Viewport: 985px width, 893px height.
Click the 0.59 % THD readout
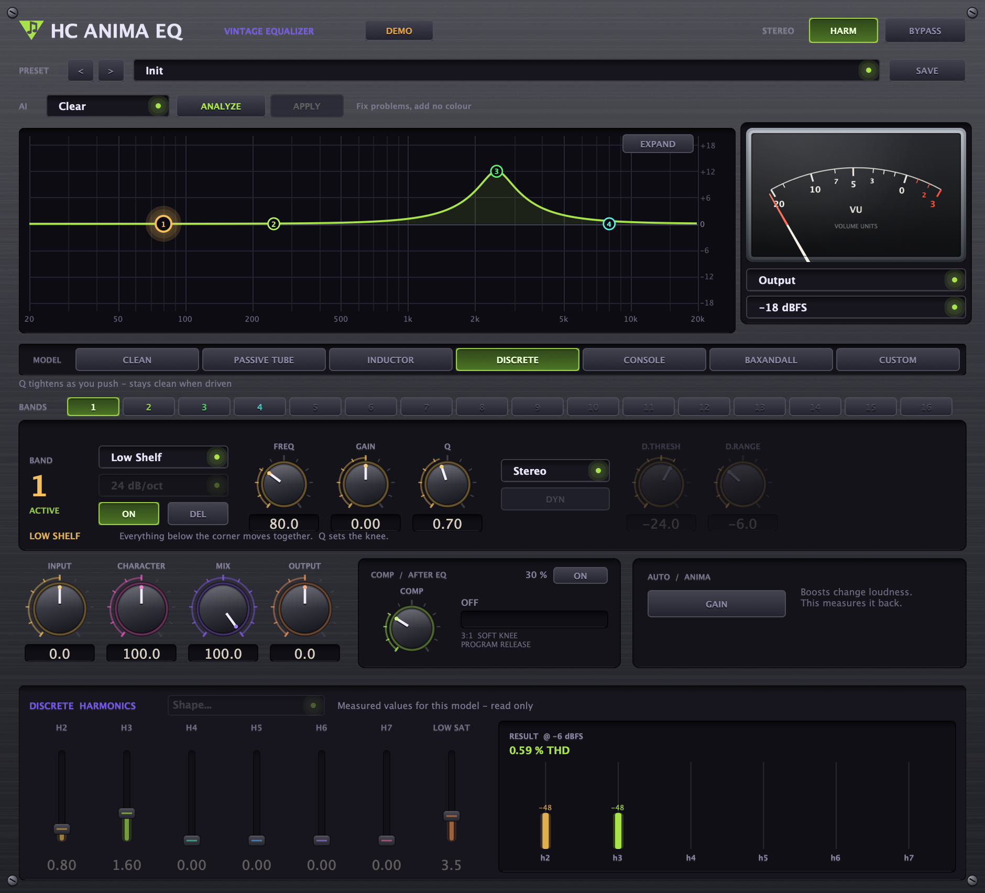click(x=540, y=750)
